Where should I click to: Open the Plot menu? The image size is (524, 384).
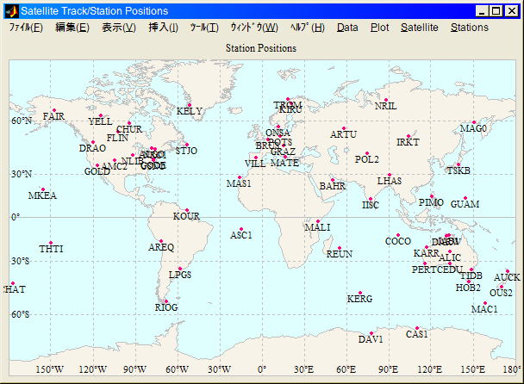click(x=379, y=28)
